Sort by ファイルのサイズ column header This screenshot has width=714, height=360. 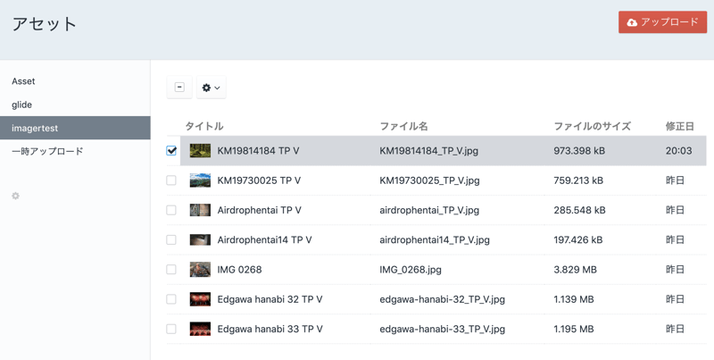click(x=592, y=126)
